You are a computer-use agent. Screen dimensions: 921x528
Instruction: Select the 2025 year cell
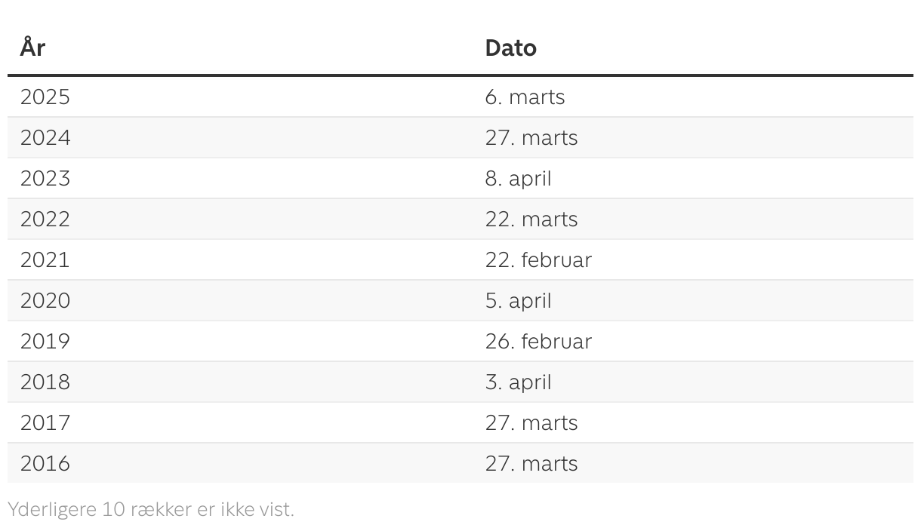pyautogui.click(x=45, y=97)
